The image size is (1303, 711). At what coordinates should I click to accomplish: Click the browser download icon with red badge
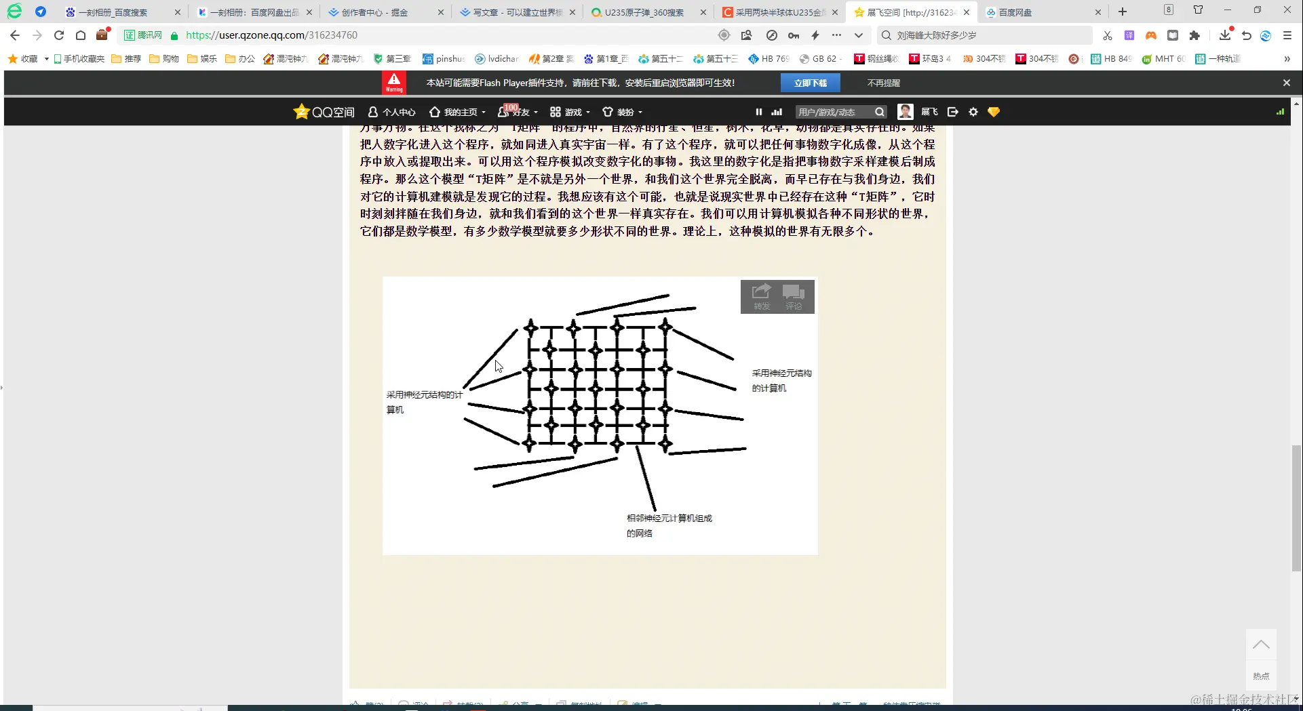pos(1225,35)
